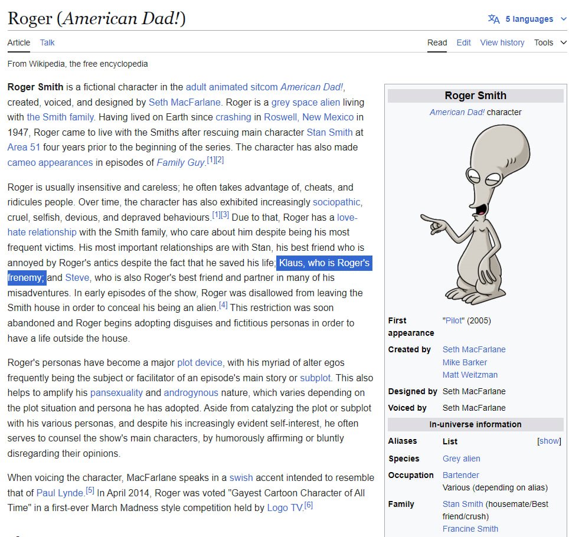Open the Tools dropdown menu

click(x=550, y=42)
